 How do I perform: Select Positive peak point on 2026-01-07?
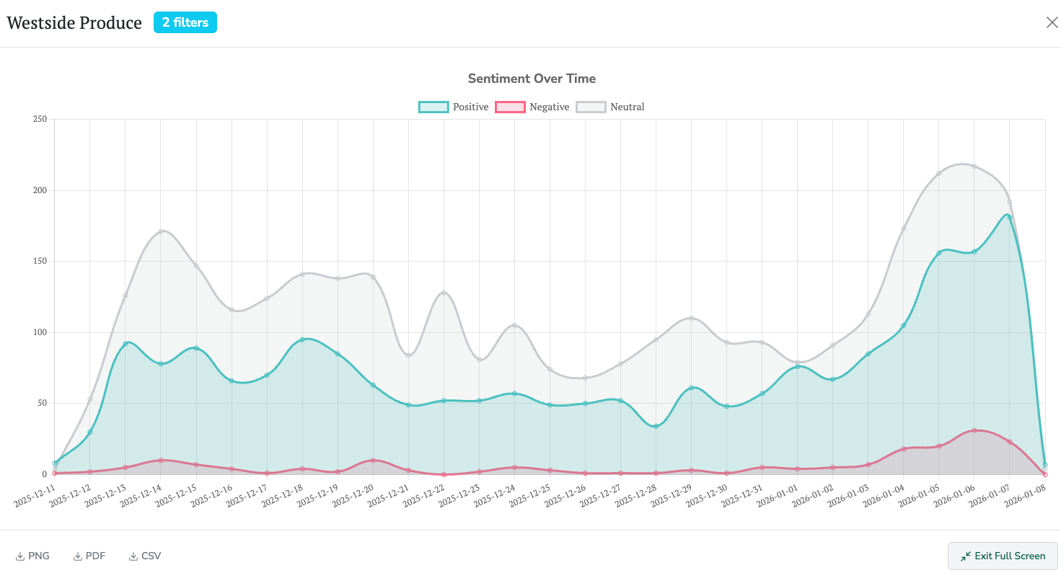point(1010,217)
